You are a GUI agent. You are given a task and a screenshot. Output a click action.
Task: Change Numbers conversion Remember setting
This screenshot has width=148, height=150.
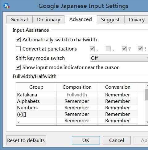tap(117, 108)
